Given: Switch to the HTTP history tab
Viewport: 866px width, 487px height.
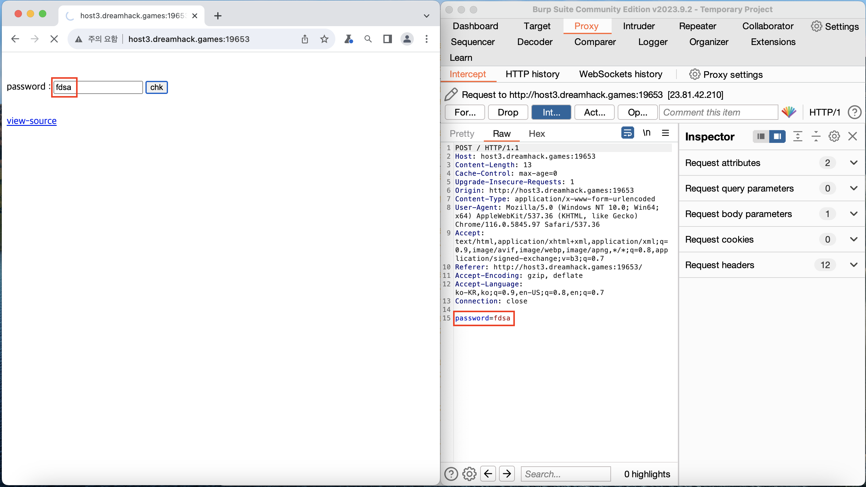Looking at the screenshot, I should coord(533,74).
